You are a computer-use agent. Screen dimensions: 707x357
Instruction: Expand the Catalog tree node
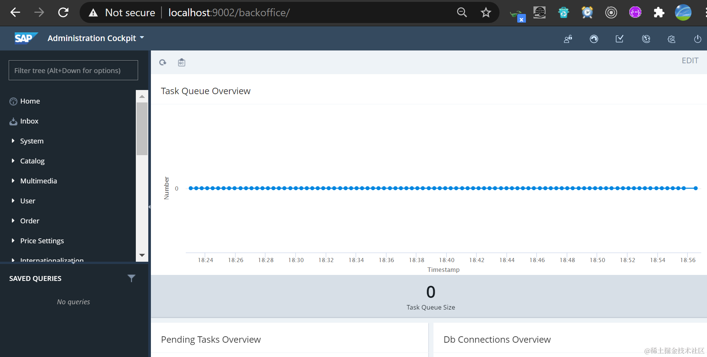coord(13,161)
